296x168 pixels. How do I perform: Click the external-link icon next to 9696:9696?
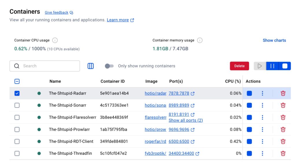tap(193, 130)
